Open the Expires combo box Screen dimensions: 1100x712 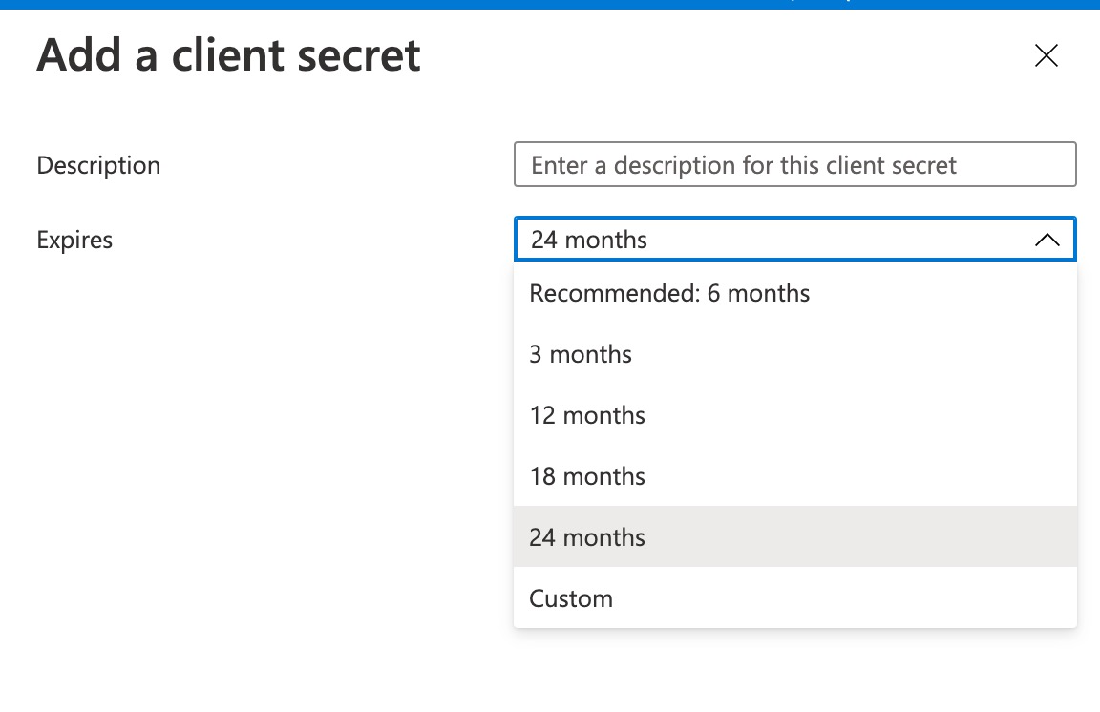click(795, 240)
